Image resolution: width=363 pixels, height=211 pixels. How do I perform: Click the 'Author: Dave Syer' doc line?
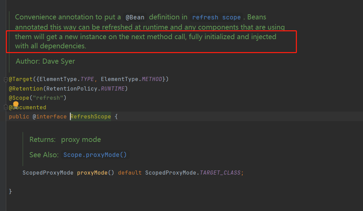[45, 62]
